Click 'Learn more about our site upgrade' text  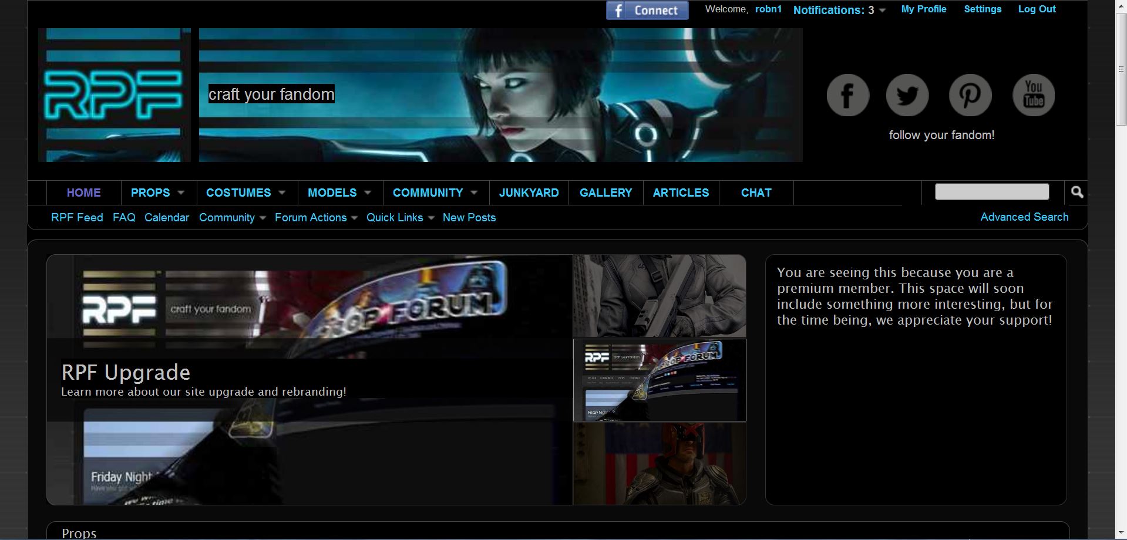pyautogui.click(x=204, y=392)
